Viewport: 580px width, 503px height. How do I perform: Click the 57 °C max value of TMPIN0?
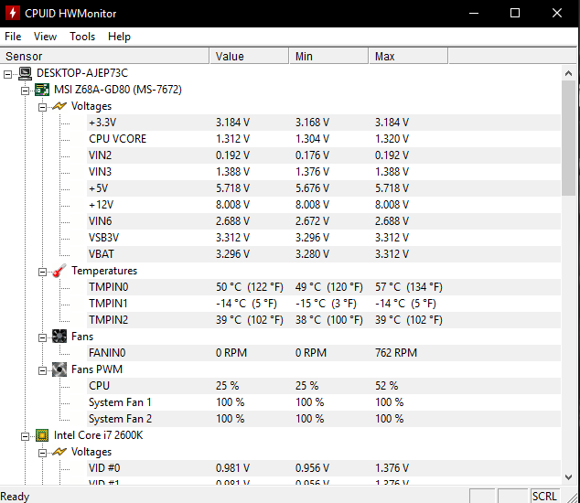tap(409, 287)
